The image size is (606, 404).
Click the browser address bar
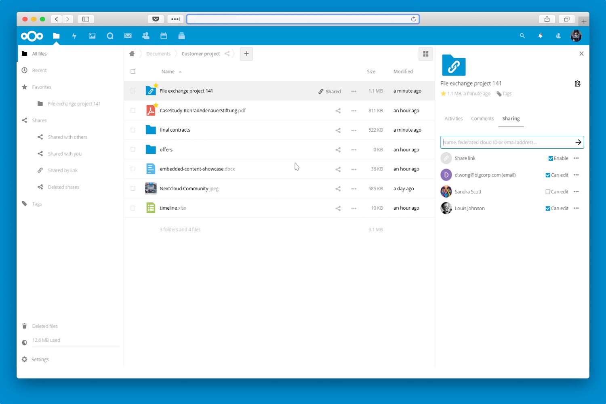pos(303,19)
